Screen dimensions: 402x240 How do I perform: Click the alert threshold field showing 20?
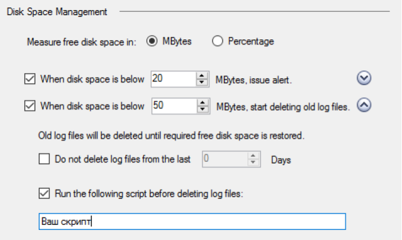pyautogui.click(x=171, y=79)
